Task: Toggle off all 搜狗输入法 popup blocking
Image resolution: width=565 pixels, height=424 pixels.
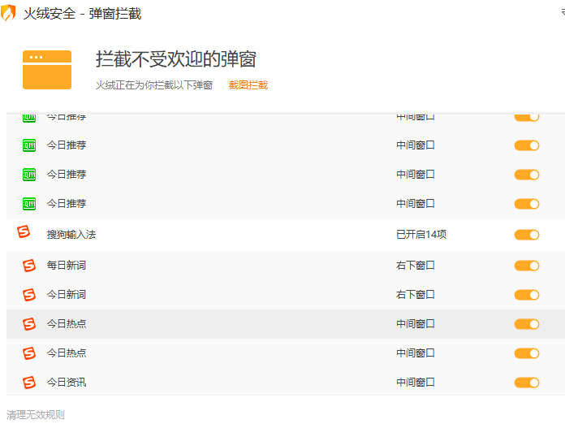Action: pos(527,235)
